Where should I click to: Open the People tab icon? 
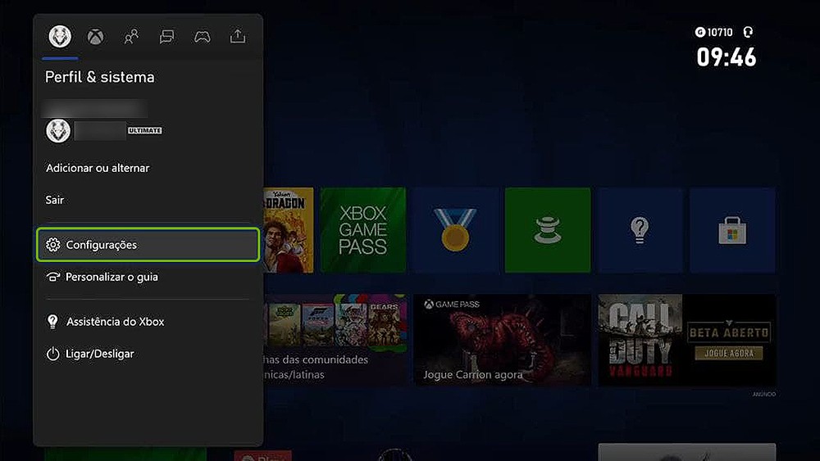tap(131, 36)
